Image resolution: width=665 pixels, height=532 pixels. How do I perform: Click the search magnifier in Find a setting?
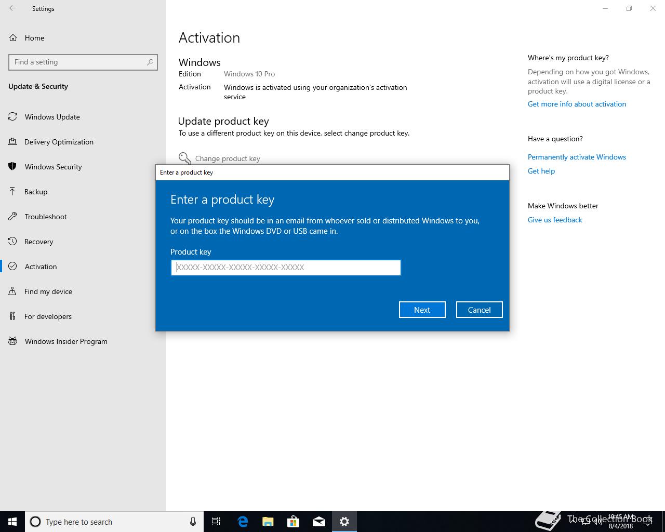[150, 62]
